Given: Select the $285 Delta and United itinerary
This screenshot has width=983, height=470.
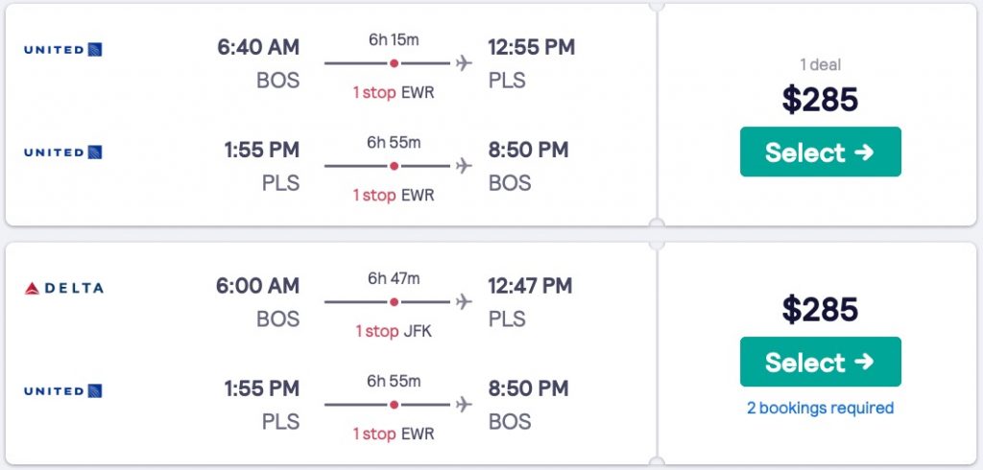Looking at the screenshot, I should point(820,362).
